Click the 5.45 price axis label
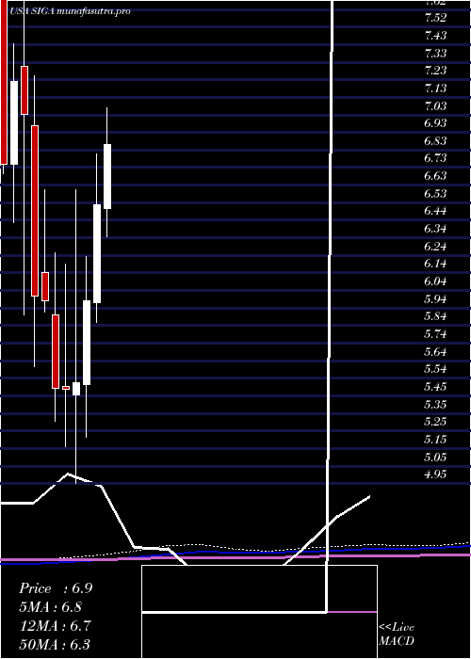The height and width of the screenshot is (659, 471). (x=435, y=387)
